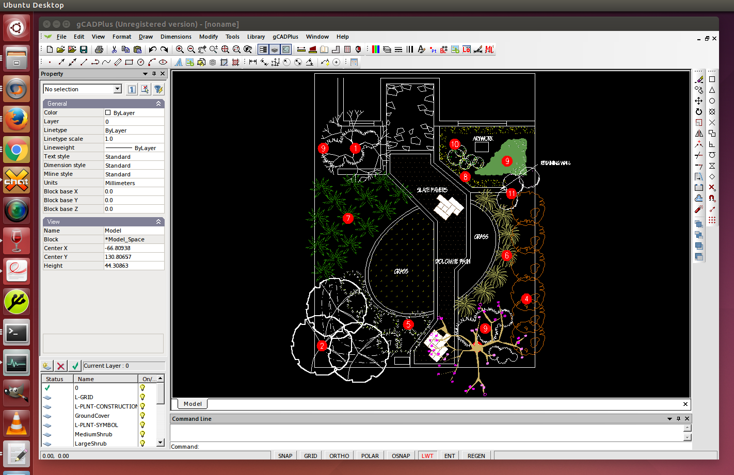Switch to the Model tab

(x=192, y=404)
